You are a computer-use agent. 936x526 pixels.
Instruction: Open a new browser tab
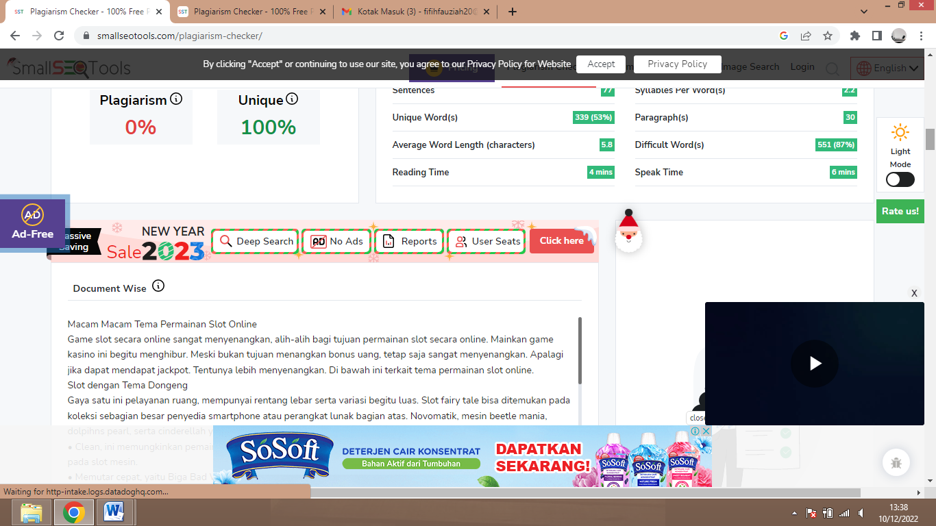point(513,12)
